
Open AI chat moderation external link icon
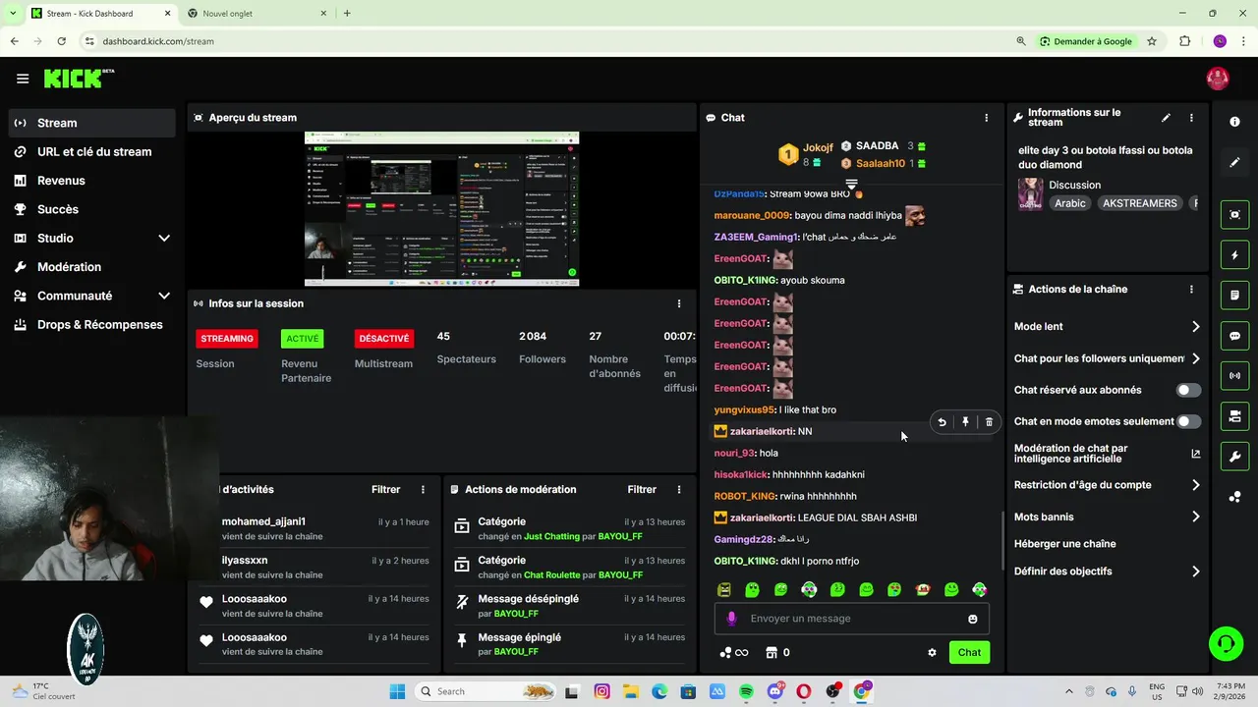1195,454
